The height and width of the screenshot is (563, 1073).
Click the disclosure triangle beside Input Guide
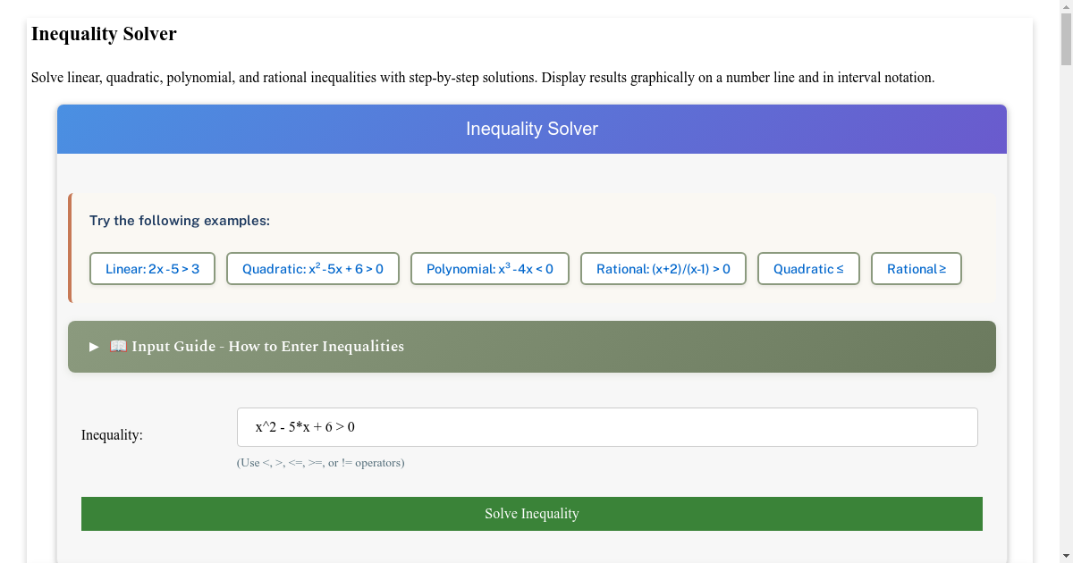coord(93,346)
